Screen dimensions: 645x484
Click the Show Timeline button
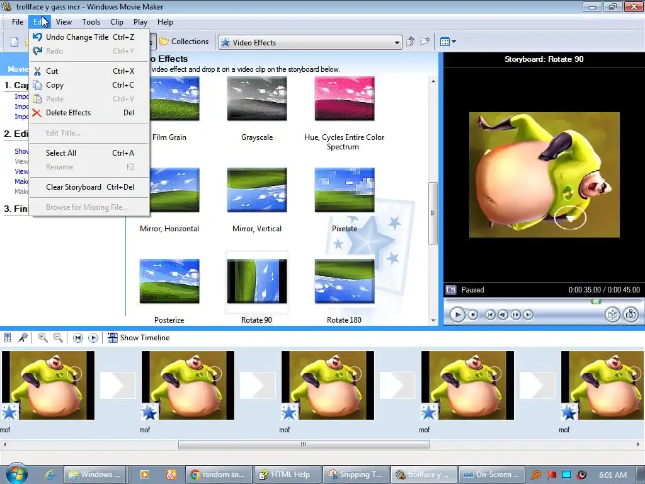pyautogui.click(x=139, y=338)
